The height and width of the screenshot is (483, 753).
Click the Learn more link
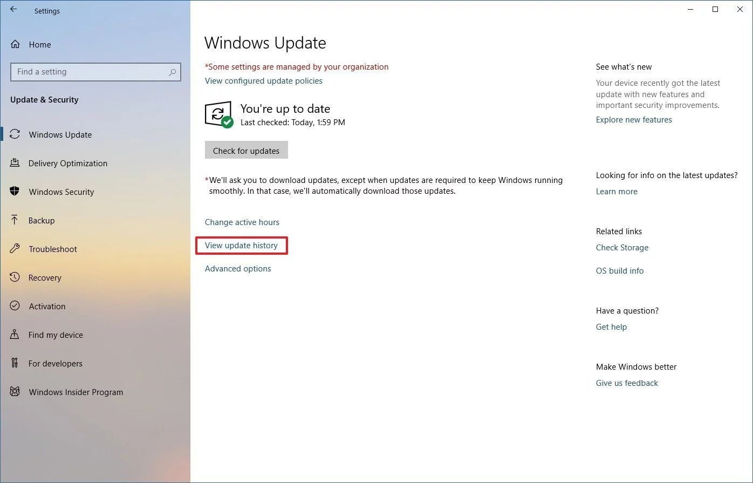tap(617, 192)
